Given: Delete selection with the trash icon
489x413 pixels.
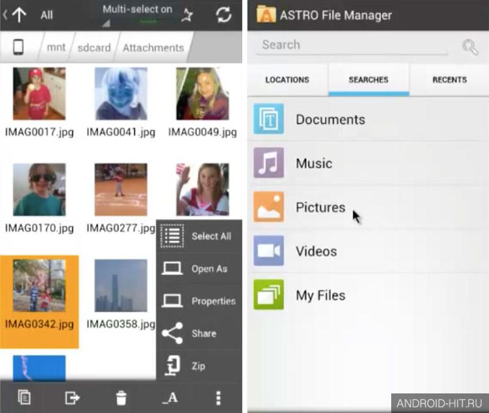Looking at the screenshot, I should coord(121,398).
